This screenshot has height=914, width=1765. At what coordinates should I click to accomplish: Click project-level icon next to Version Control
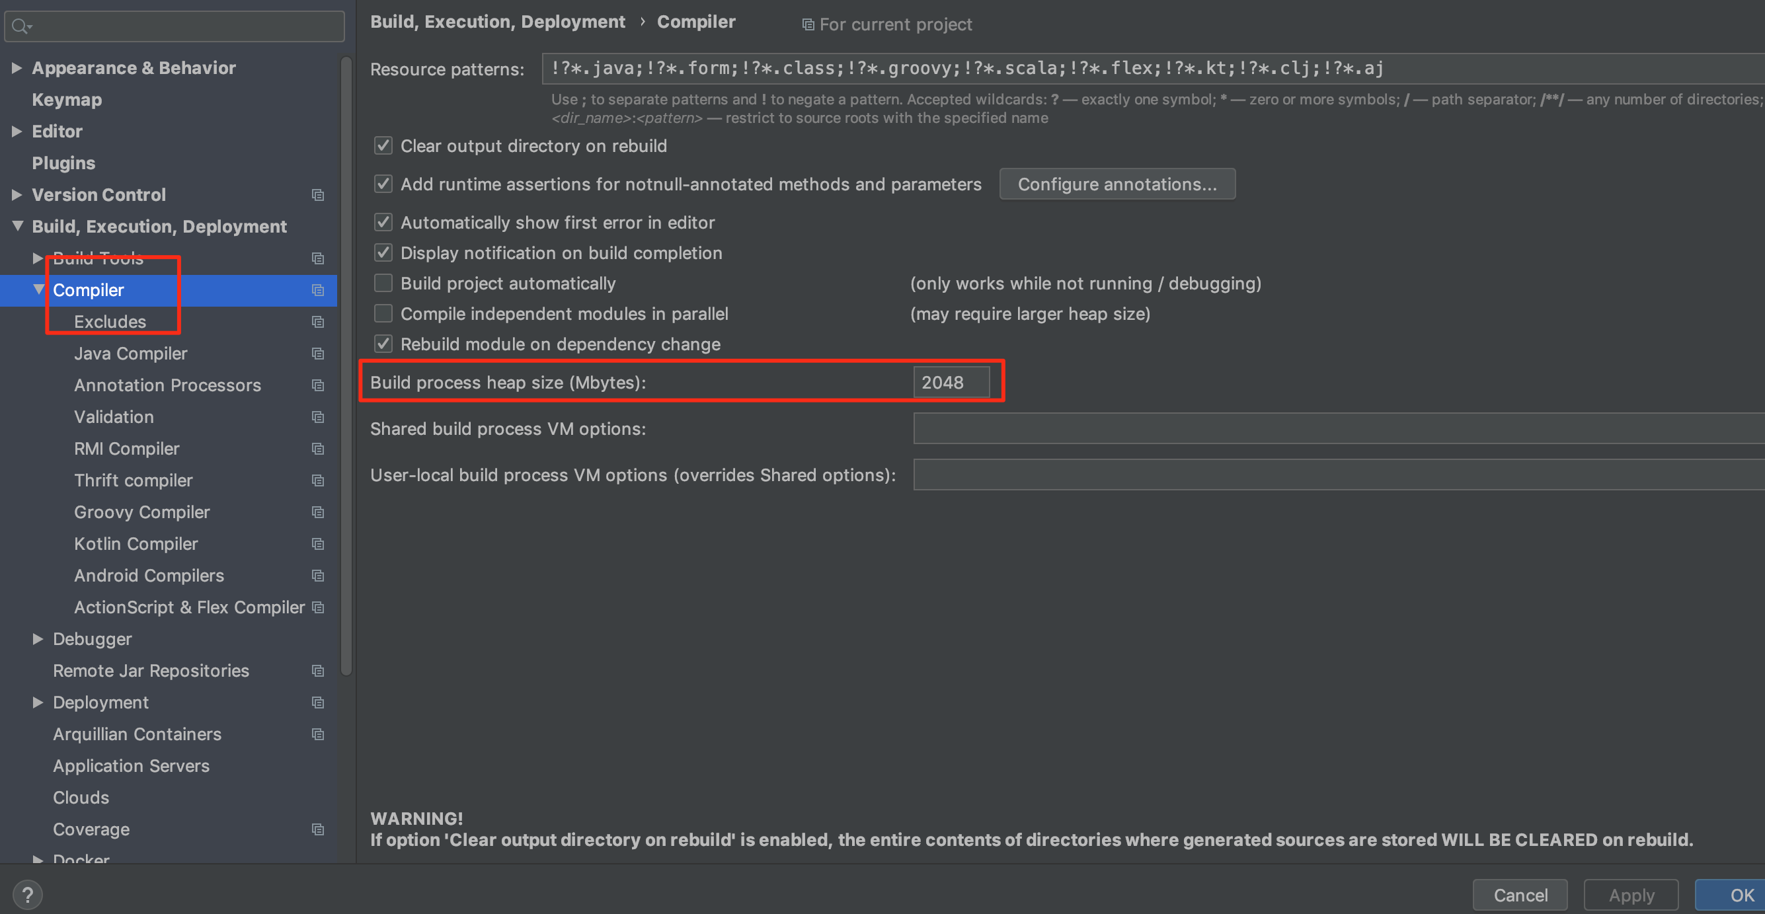point(317,195)
